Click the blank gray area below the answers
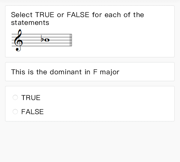Screen dimensions: 180x162 tap(90, 141)
